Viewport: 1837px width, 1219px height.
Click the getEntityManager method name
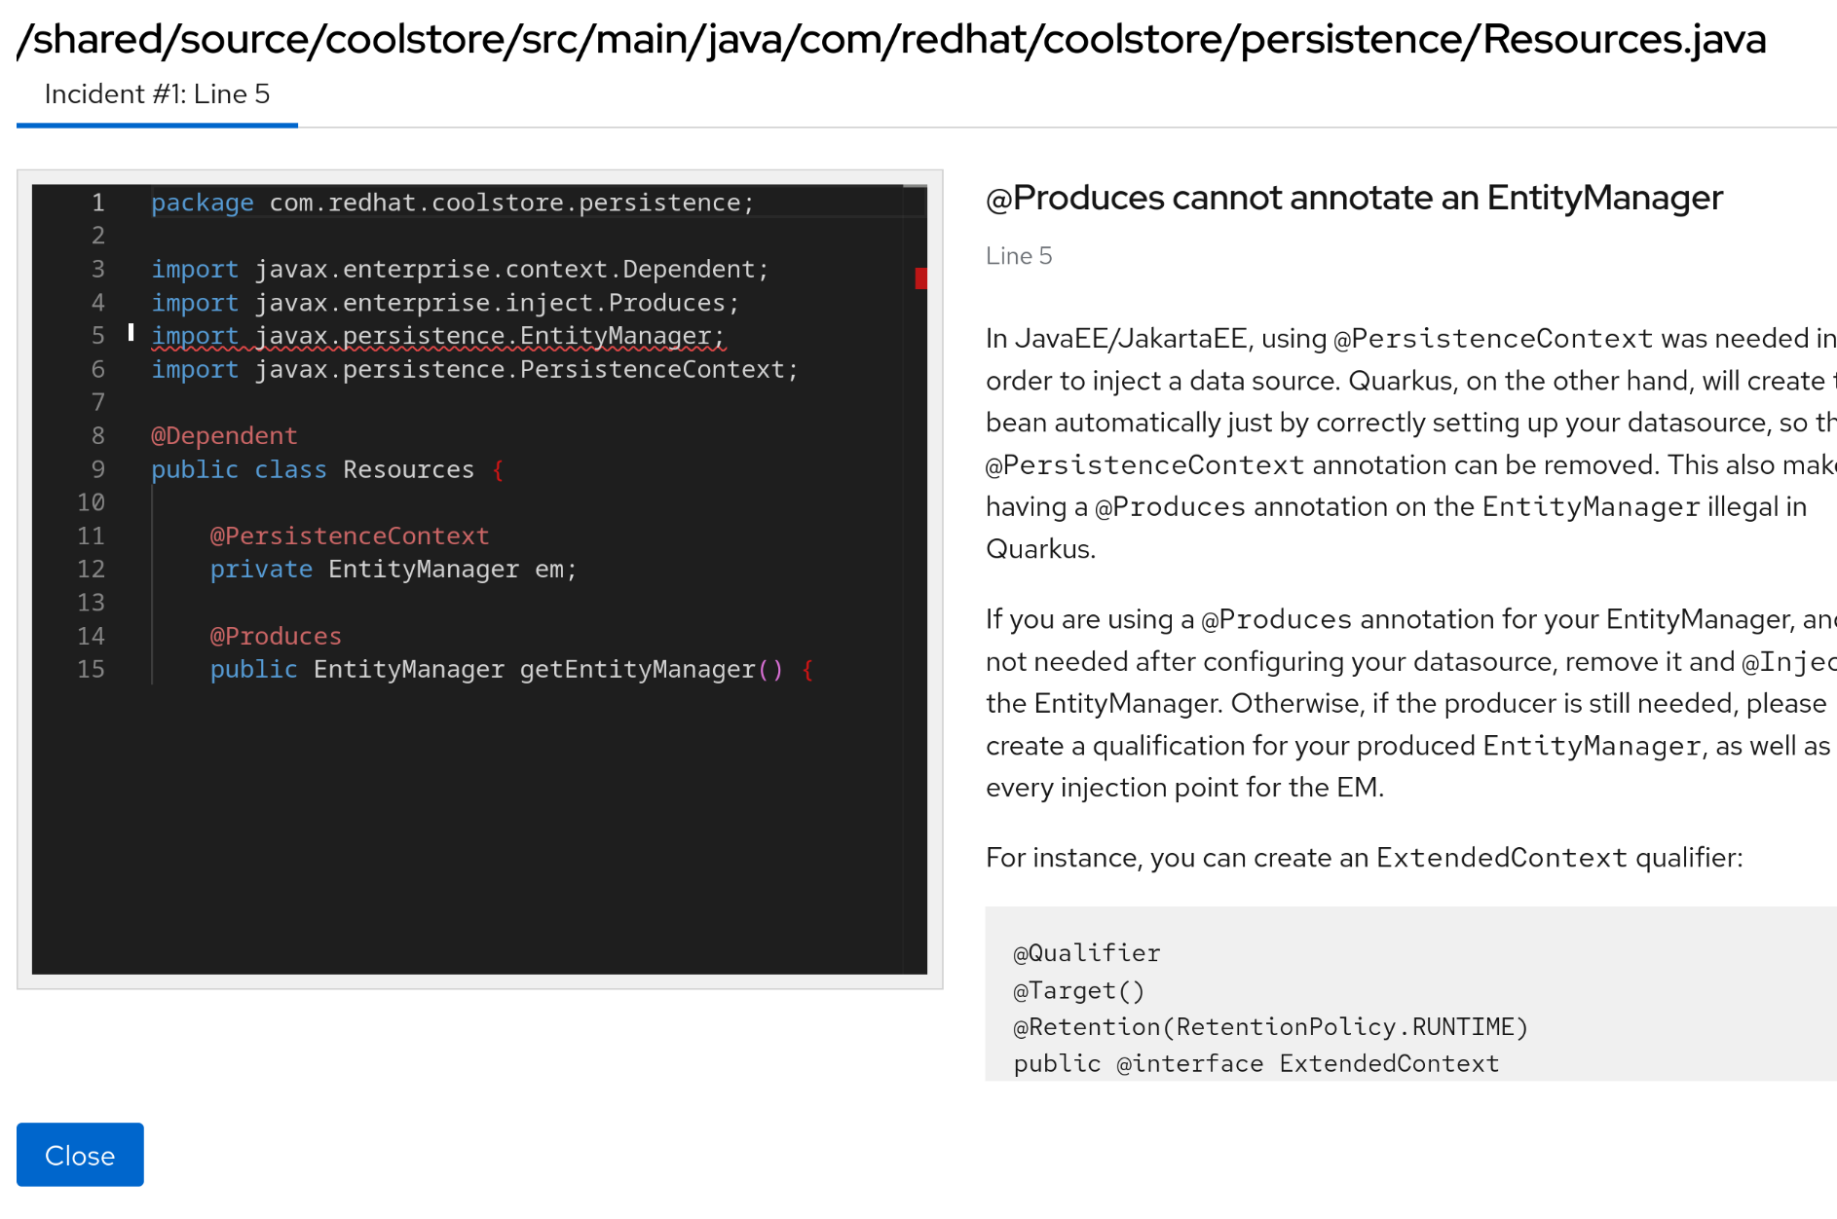637,669
